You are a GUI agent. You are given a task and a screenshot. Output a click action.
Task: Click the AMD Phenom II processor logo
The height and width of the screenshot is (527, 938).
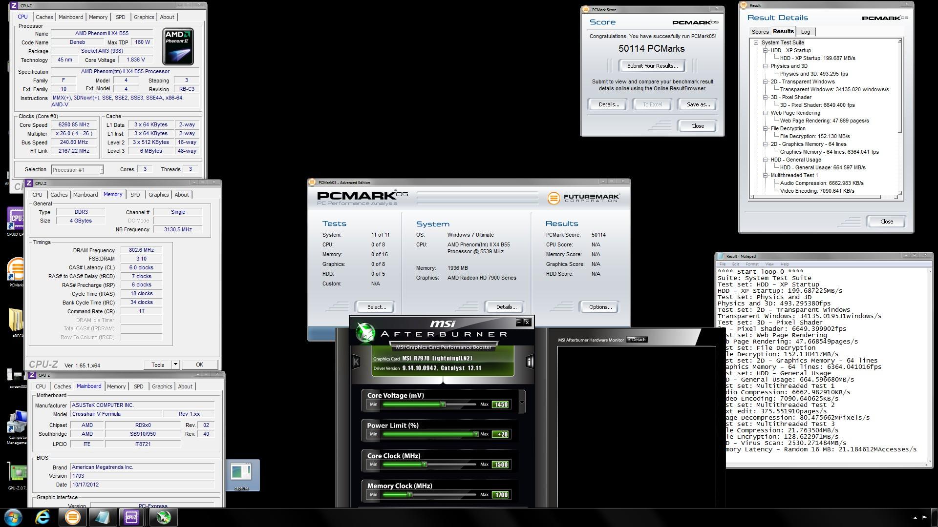click(x=178, y=46)
